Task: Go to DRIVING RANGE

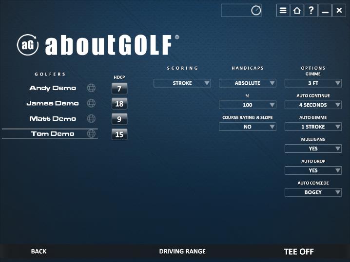Action: [x=182, y=251]
